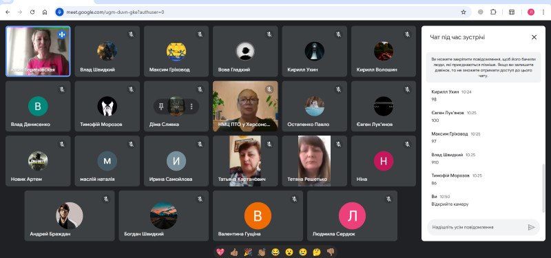Open the browser extensions puzzle icon

click(x=493, y=12)
